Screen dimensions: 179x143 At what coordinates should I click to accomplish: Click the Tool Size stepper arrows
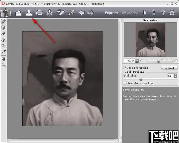(x=175, y=76)
